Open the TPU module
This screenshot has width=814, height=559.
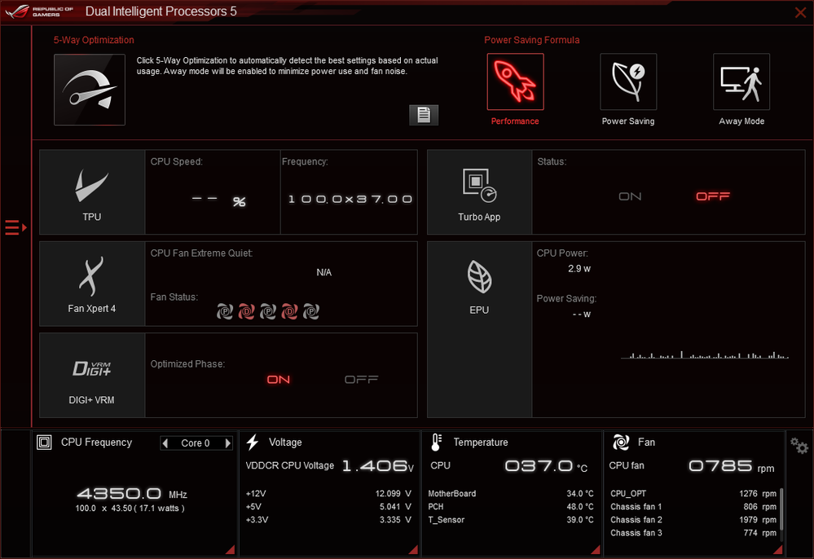(92, 192)
